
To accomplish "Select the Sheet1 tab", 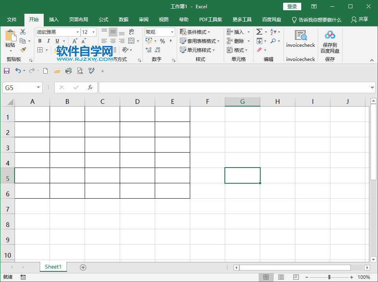I will click(53, 267).
